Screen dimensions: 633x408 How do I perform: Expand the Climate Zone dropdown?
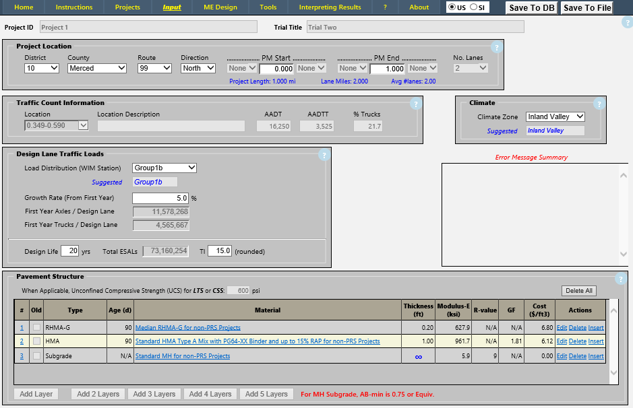click(555, 116)
